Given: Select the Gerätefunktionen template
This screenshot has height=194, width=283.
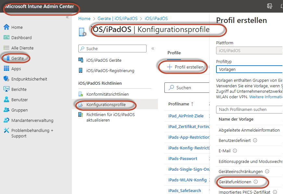Looking at the screenshot, I should pos(235,182).
